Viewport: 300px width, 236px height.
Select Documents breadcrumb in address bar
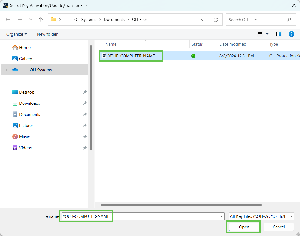[x=114, y=19]
